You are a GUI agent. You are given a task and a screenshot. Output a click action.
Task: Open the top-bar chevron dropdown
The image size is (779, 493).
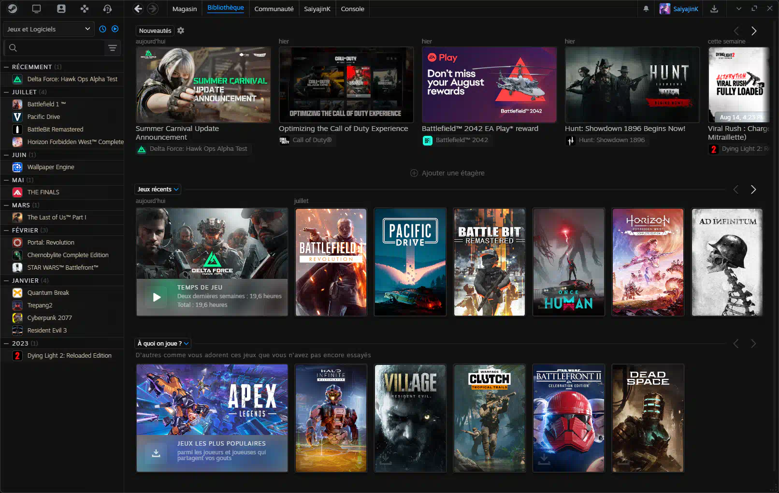(x=739, y=9)
